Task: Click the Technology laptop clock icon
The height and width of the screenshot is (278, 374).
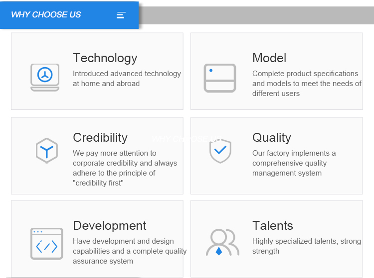Action: click(x=45, y=77)
